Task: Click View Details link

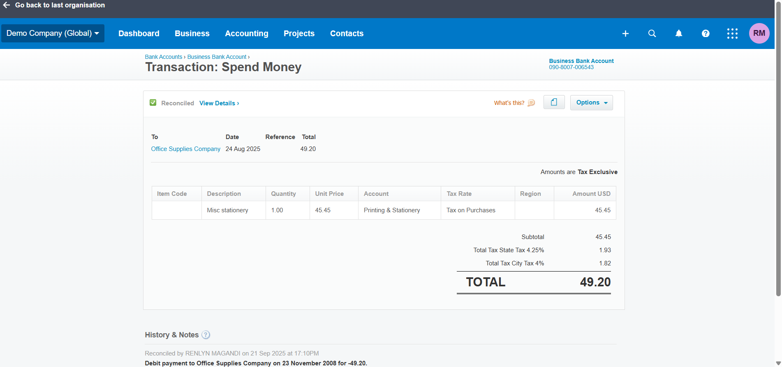Action: [x=219, y=103]
